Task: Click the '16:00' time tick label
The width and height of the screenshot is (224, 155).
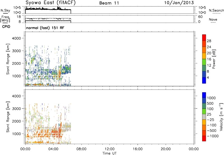Action: pyautogui.click(x=137, y=149)
